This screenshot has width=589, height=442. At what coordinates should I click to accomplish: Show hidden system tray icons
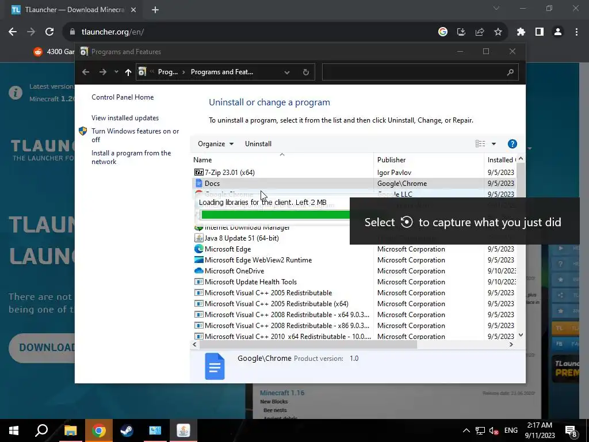pos(466,430)
